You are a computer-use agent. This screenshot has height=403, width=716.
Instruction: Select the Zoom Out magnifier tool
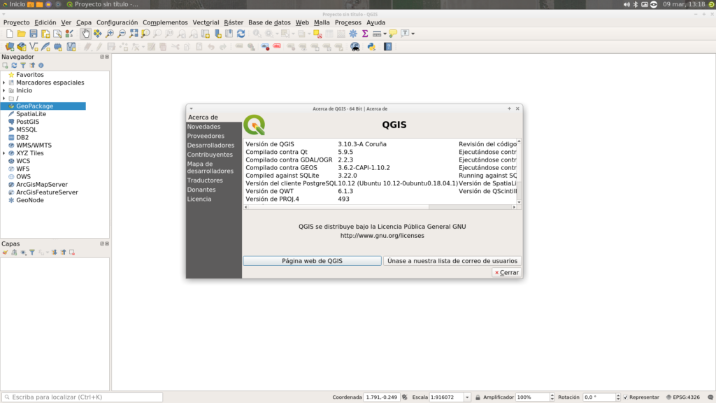coord(122,34)
